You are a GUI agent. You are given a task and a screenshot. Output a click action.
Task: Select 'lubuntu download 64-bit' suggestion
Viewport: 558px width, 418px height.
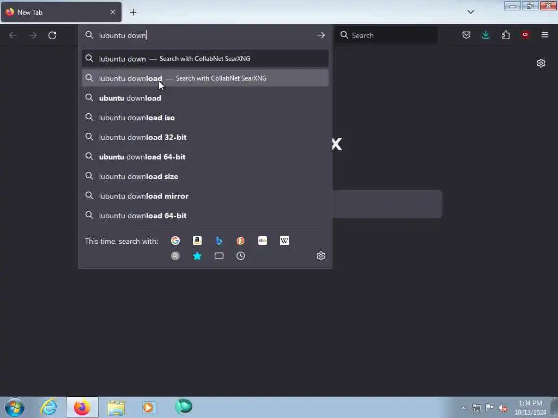[205, 216]
